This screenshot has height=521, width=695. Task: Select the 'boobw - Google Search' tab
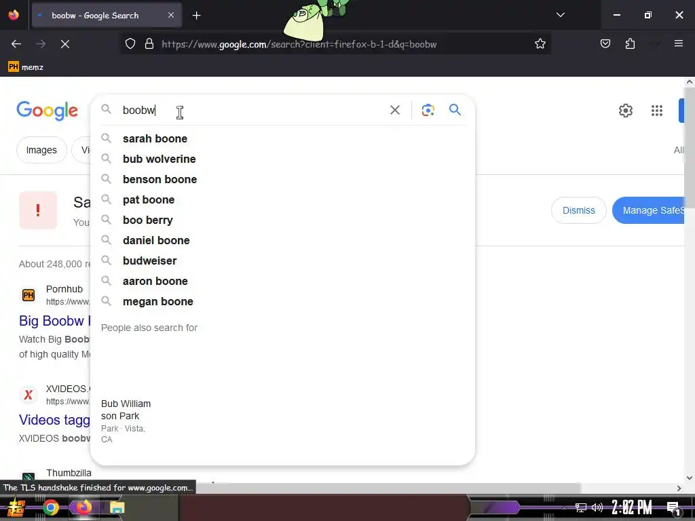coord(107,16)
